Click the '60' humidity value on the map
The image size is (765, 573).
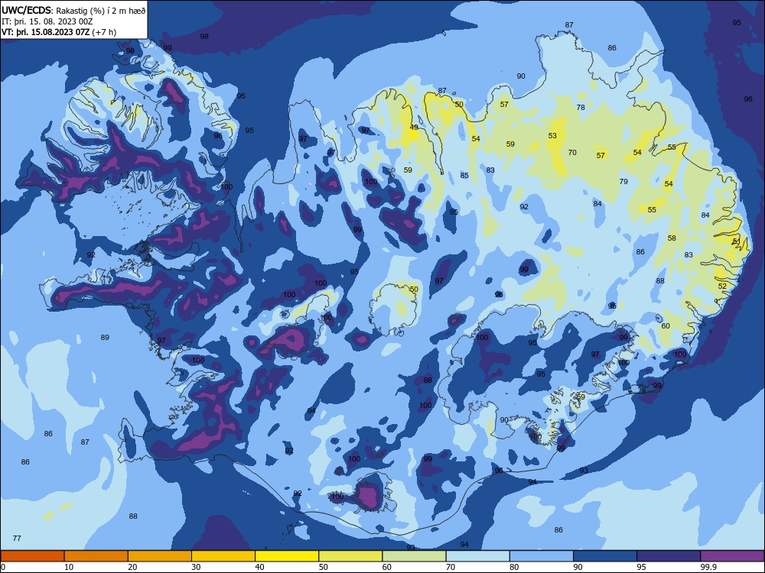(x=666, y=326)
